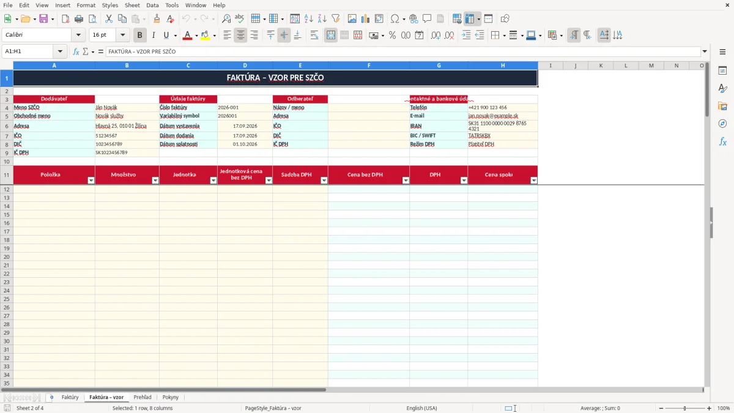This screenshot has width=734, height=413.
Task: Open the Format menu
Action: [86, 5]
